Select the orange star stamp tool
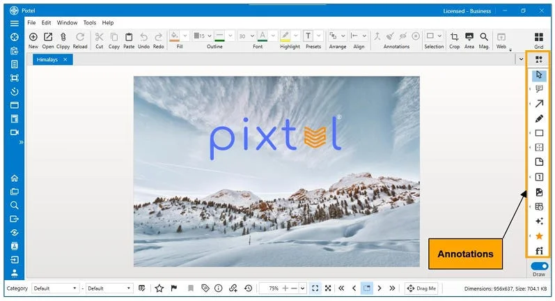Image resolution: width=555 pixels, height=301 pixels. click(539, 236)
